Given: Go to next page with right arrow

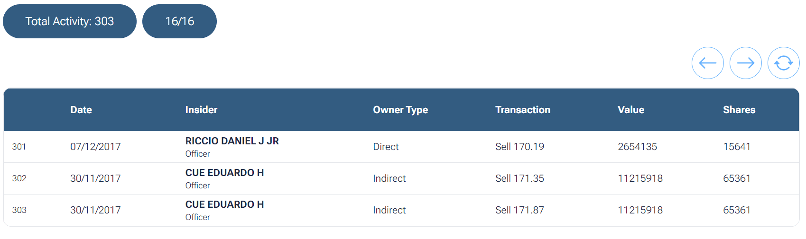Looking at the screenshot, I should pos(745,63).
